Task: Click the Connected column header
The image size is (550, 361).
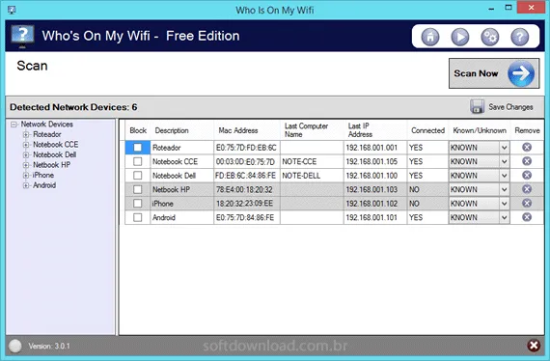Action: [x=427, y=130]
